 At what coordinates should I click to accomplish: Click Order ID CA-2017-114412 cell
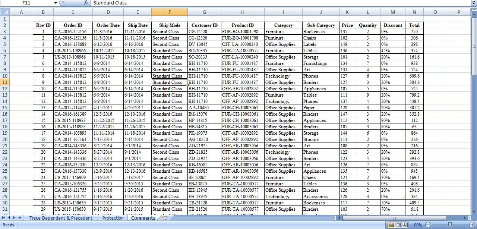pos(73,107)
